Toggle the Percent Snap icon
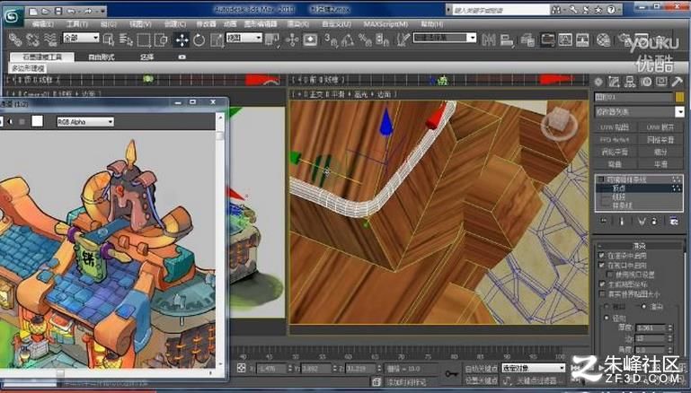This screenshot has width=691, height=393. (x=365, y=39)
